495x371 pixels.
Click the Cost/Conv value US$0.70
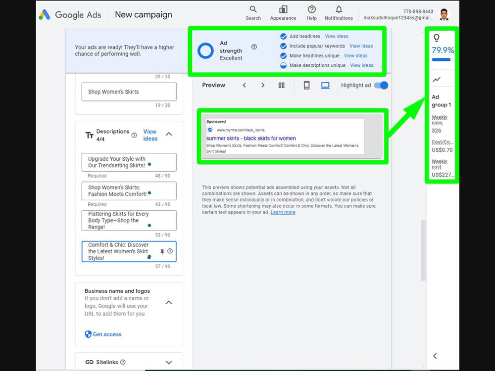pyautogui.click(x=442, y=150)
